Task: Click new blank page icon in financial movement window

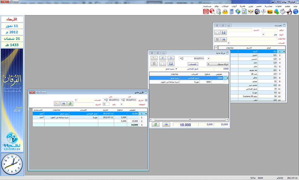Action: (x=162, y=64)
